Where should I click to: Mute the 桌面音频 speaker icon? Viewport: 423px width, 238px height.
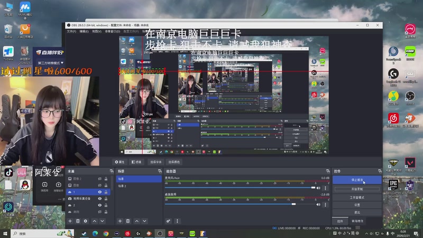tap(318, 205)
